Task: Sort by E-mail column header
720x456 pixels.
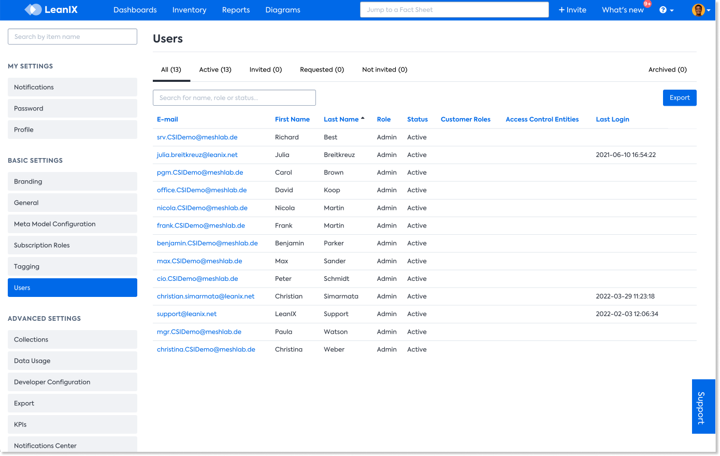Action: pyautogui.click(x=167, y=119)
